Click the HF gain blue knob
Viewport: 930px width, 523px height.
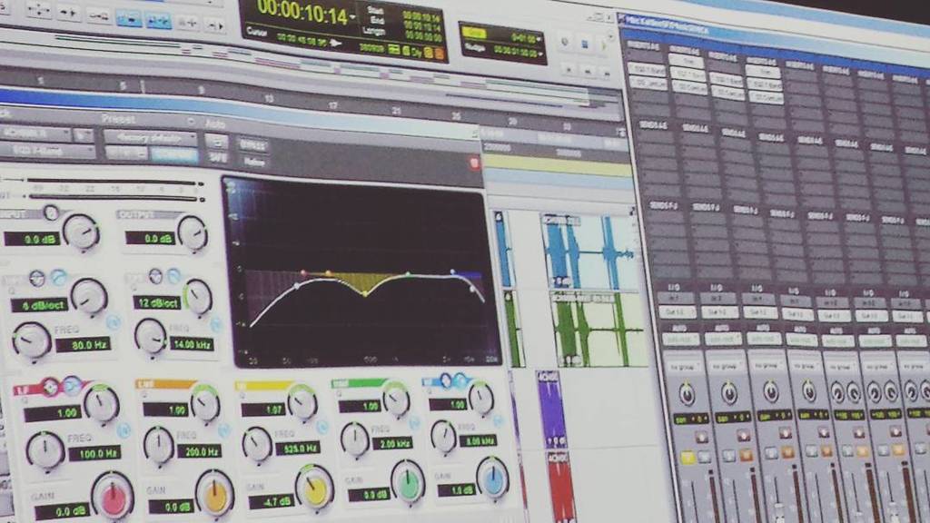[x=493, y=478]
